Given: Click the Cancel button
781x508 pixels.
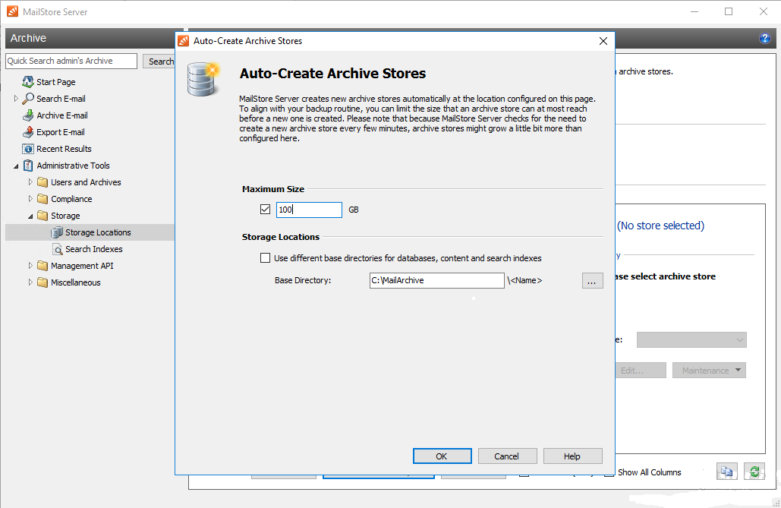Looking at the screenshot, I should [x=507, y=456].
